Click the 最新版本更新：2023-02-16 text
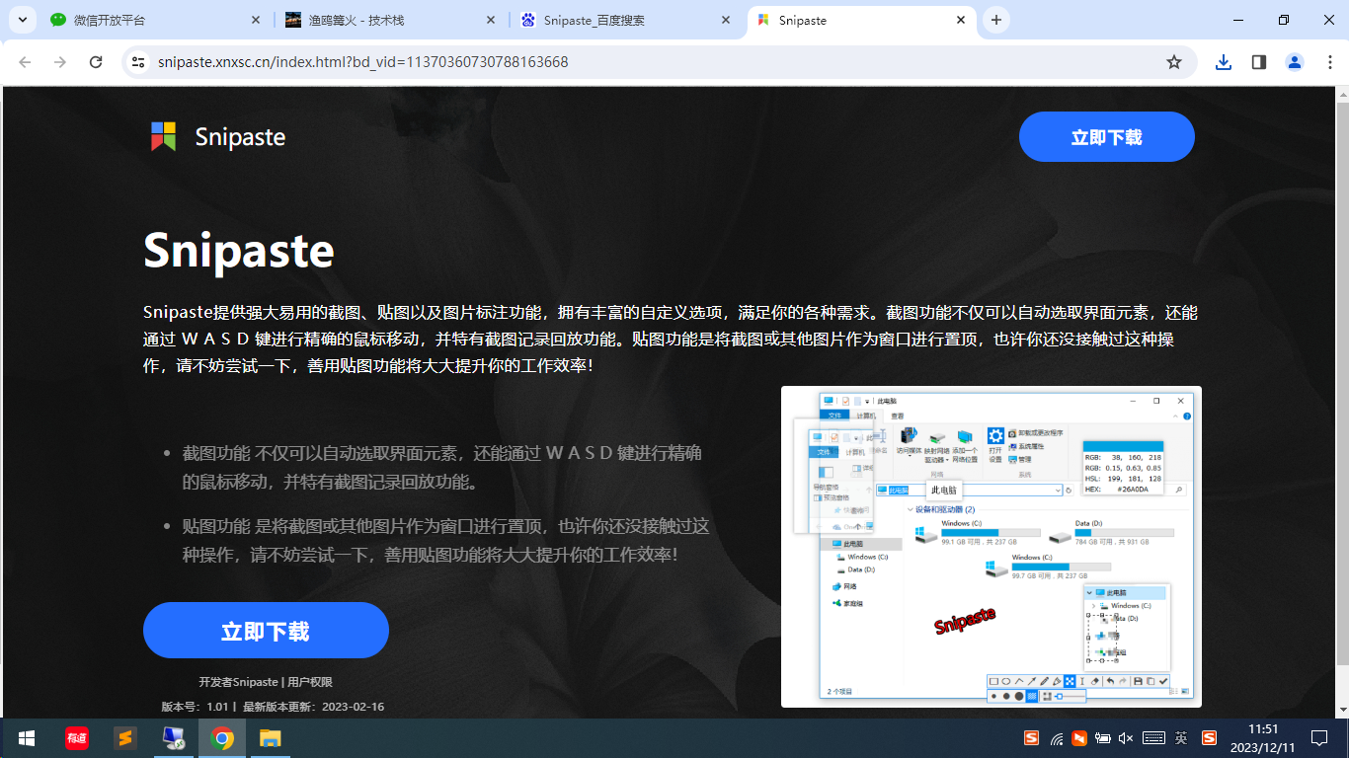The width and height of the screenshot is (1349, 758). pos(313,707)
